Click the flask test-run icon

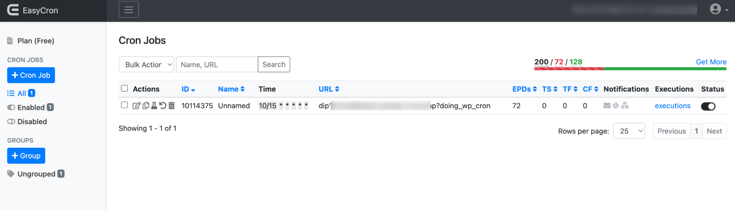coord(154,106)
